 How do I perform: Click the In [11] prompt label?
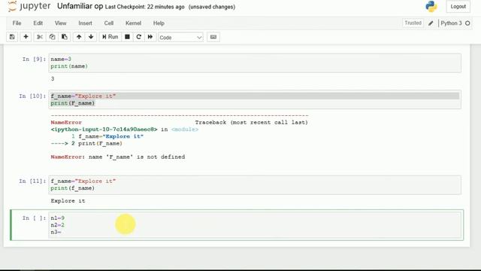point(32,181)
